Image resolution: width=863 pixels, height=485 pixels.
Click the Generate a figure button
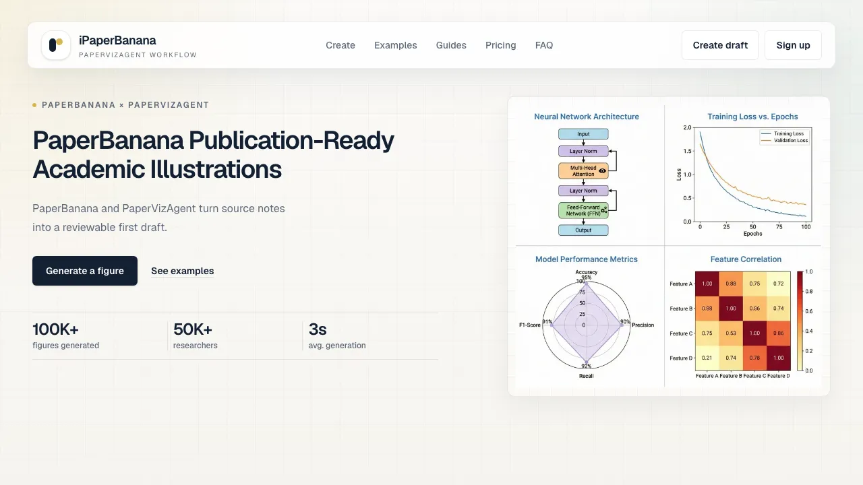tap(85, 271)
